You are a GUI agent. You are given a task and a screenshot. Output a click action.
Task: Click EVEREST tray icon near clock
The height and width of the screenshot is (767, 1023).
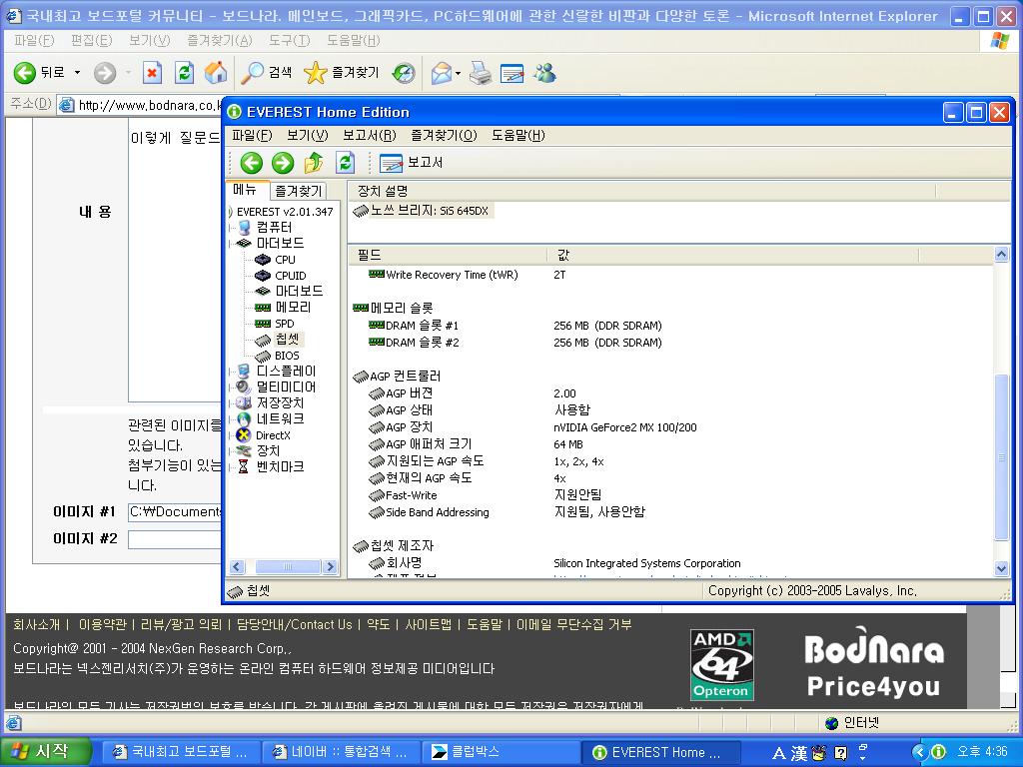tap(938, 752)
